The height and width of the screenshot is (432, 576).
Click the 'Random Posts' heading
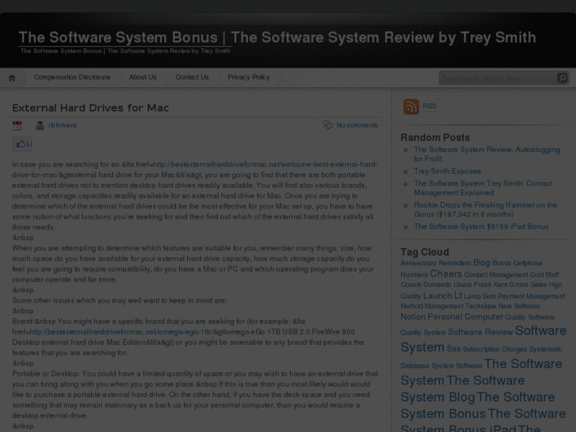click(x=435, y=137)
